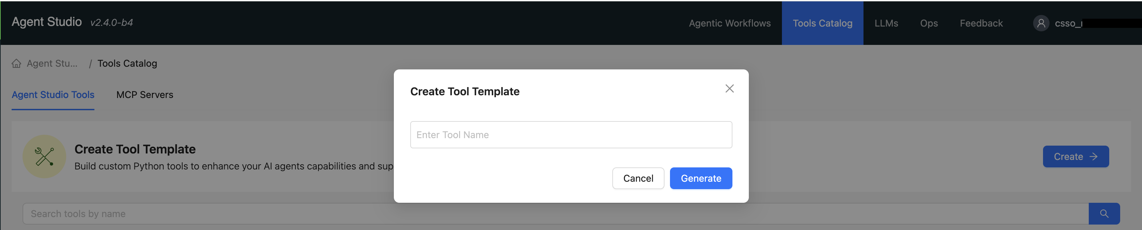This screenshot has width=1142, height=230.
Task: Click the search magnifier button
Action: (x=1104, y=214)
